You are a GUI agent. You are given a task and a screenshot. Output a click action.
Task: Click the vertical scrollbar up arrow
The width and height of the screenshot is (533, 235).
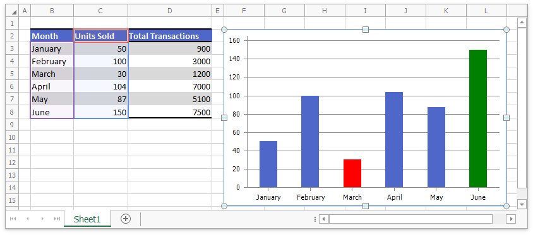tap(522, 23)
